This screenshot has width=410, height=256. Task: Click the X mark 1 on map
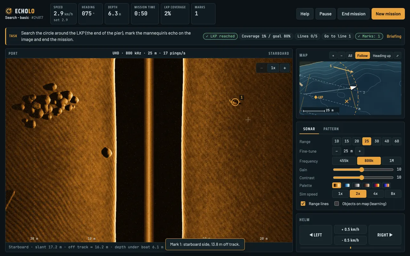coord(346,101)
